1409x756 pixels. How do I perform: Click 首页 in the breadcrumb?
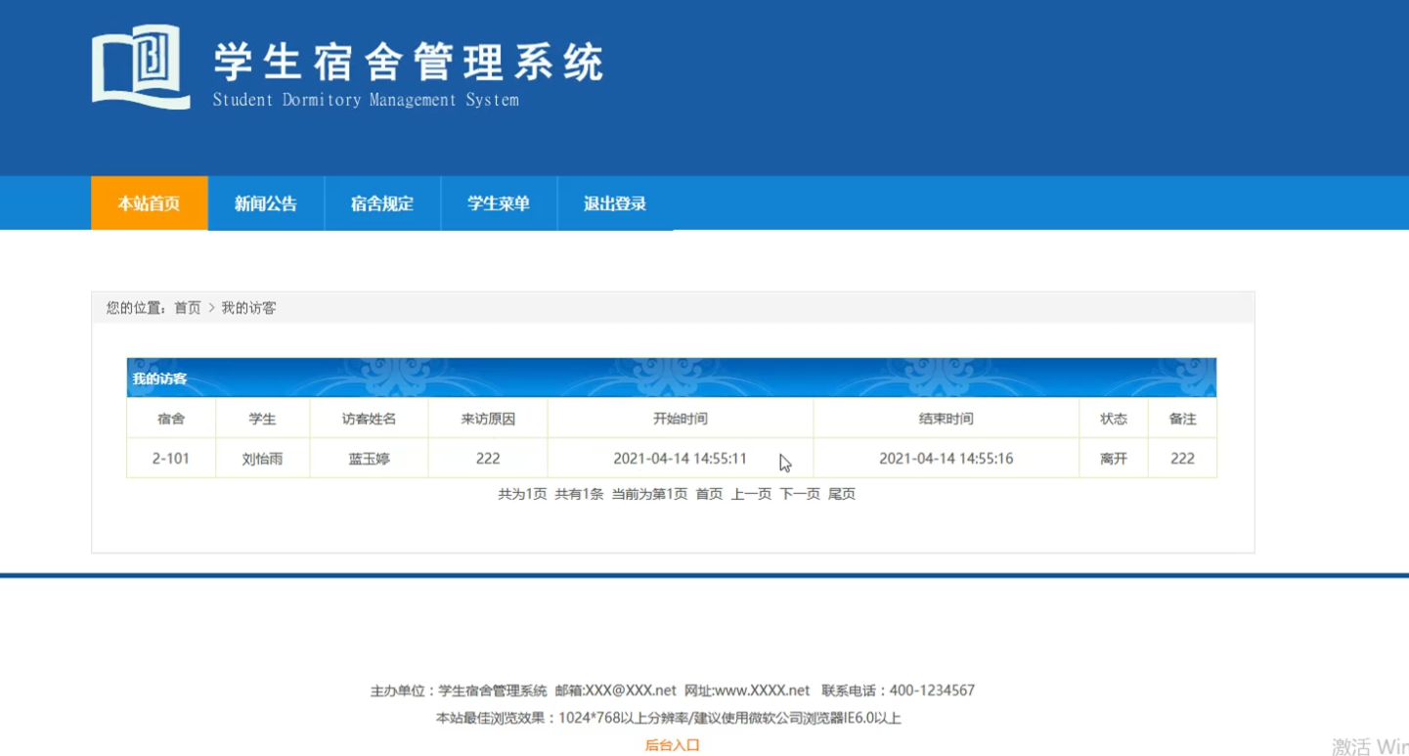pos(188,308)
